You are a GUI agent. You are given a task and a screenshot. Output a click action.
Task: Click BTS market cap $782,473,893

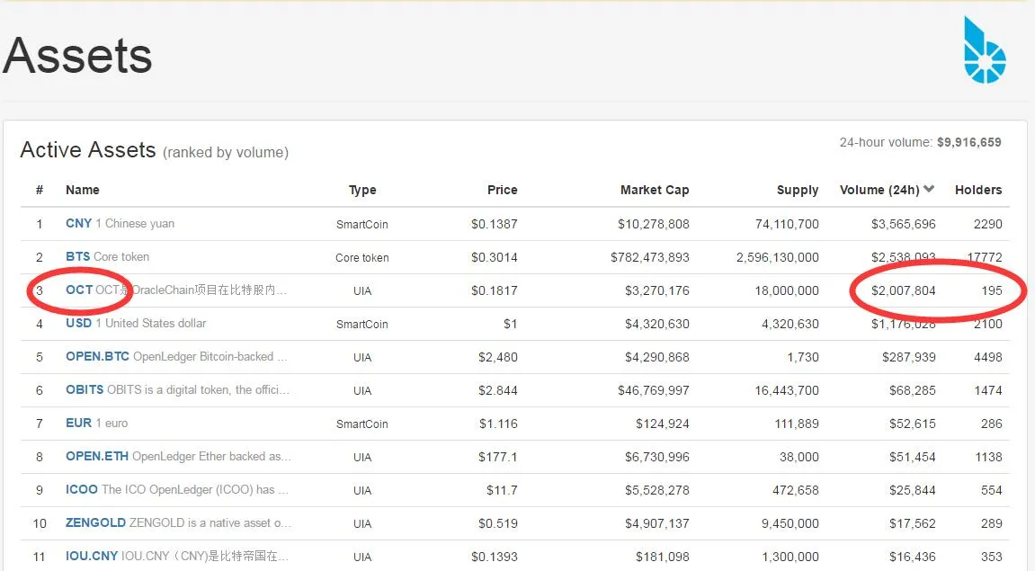click(649, 257)
